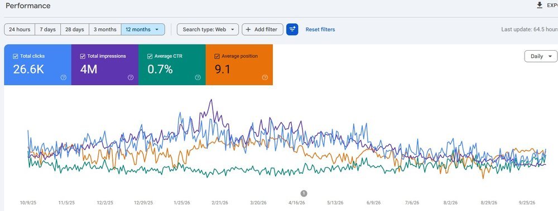This screenshot has height=211, width=558.
Task: Click the 12/2/25 axis date label
Action: 105,203
